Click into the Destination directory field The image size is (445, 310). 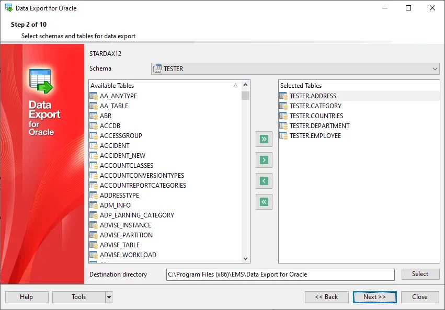click(280, 274)
